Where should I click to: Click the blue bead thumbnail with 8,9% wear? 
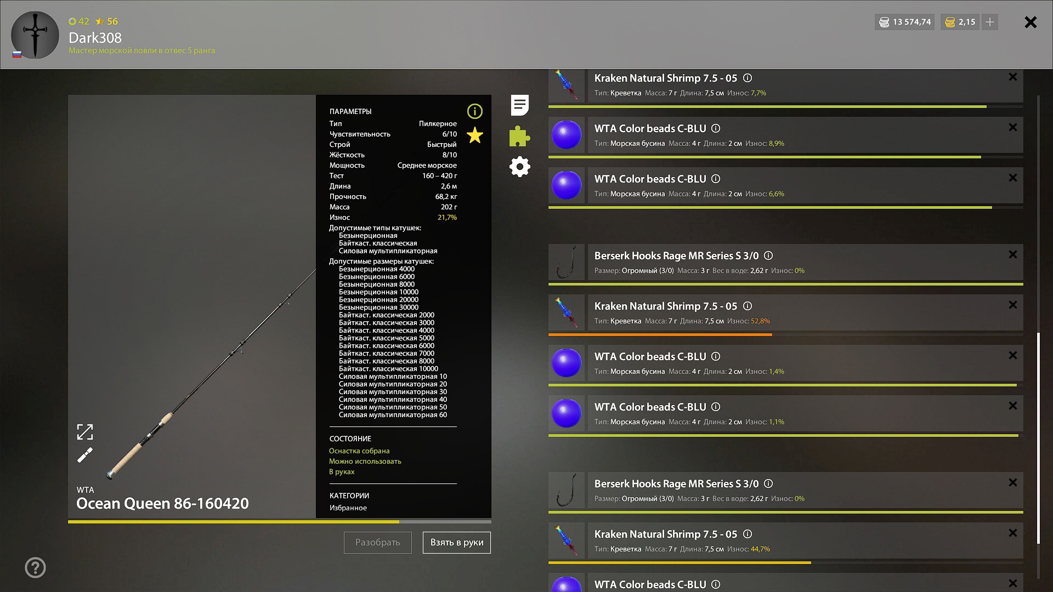click(567, 135)
